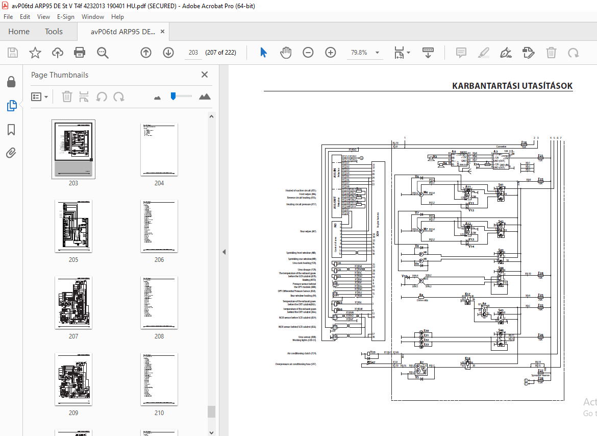Click the thumbnails scrollbar handle
Image resolution: width=597 pixels, height=436 pixels.
[211, 411]
